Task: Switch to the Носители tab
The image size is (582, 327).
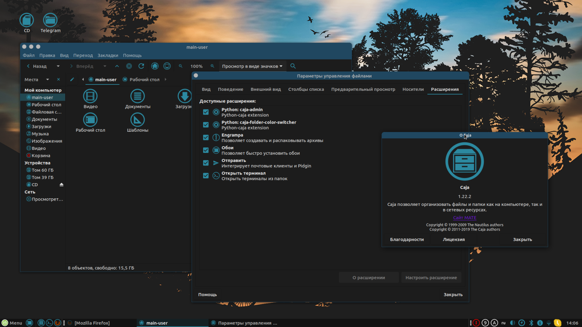Action: 413,89
